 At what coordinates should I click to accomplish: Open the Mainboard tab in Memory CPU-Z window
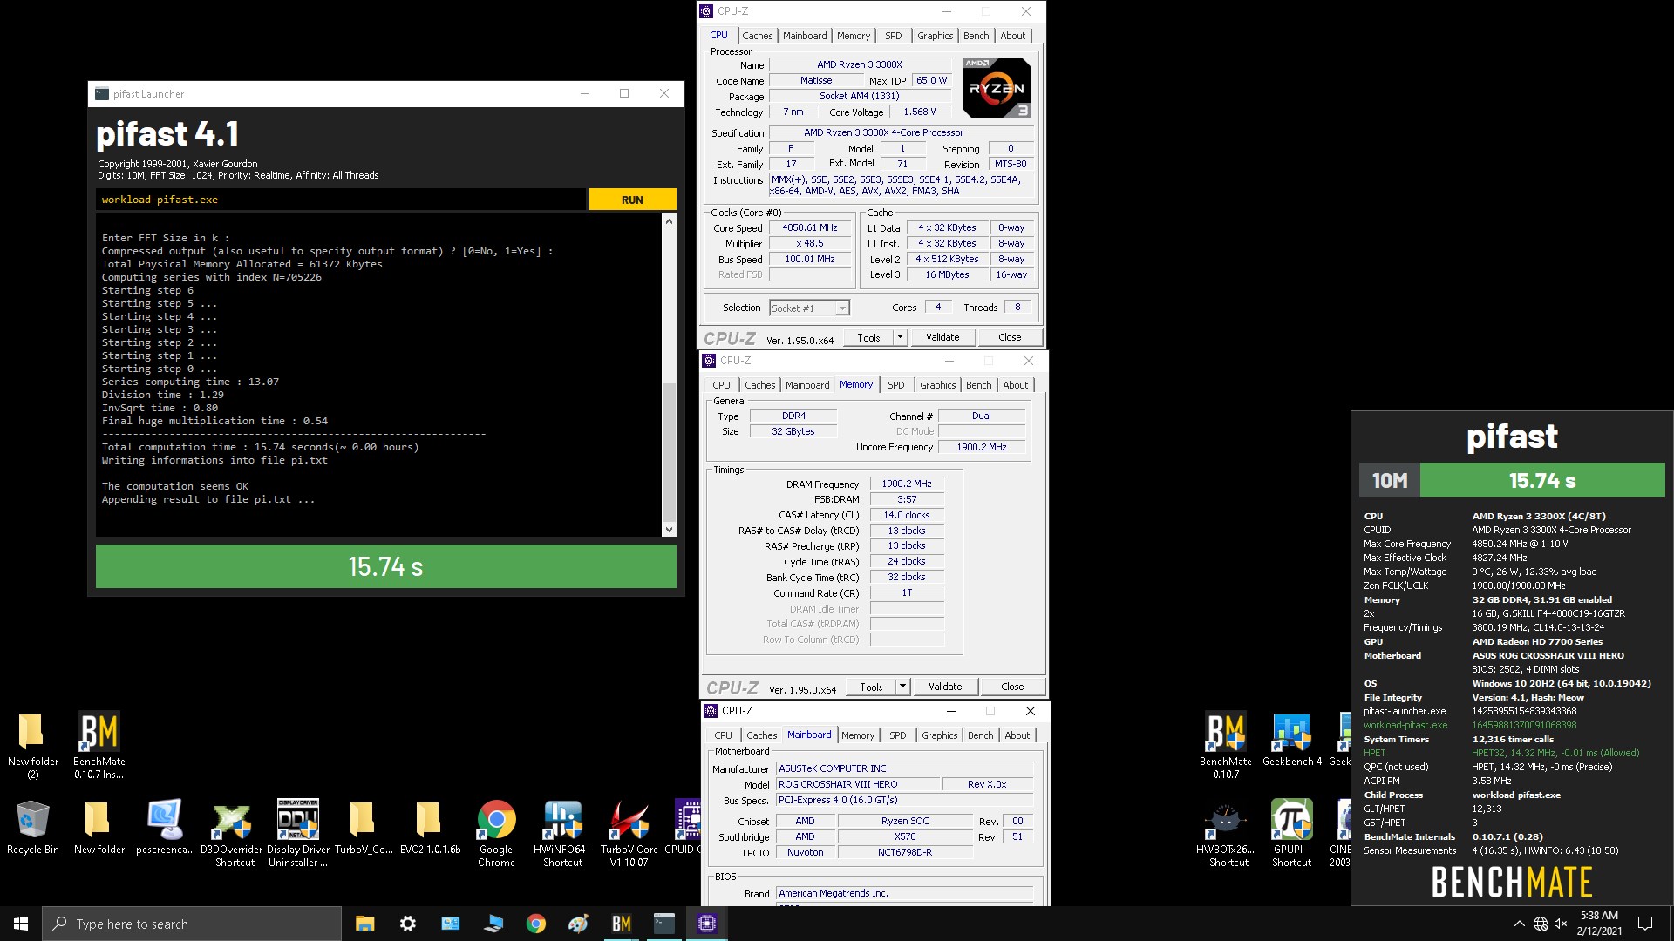click(807, 385)
